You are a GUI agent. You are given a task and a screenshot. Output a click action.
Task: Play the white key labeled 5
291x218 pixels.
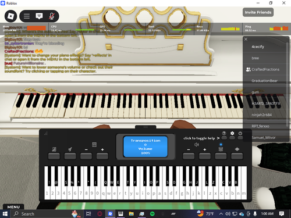coord(69,193)
